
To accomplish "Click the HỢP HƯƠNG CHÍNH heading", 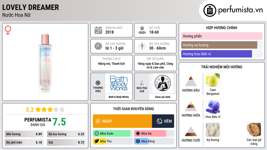I will coord(222,28).
